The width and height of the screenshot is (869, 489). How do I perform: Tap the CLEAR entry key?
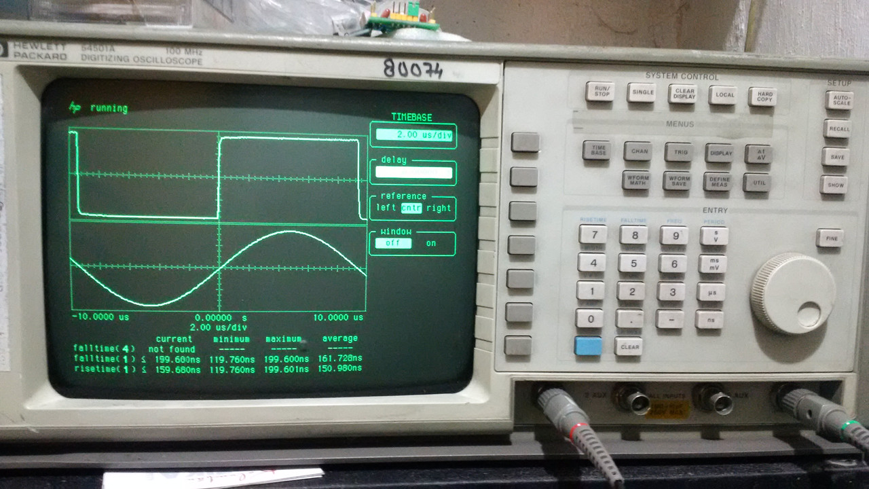[629, 346]
